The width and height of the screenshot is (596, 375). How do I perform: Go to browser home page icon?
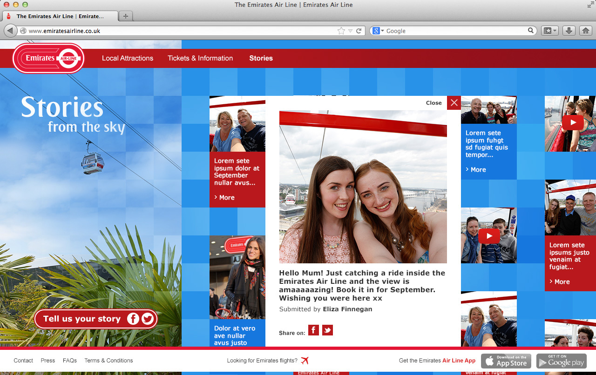[x=586, y=31]
